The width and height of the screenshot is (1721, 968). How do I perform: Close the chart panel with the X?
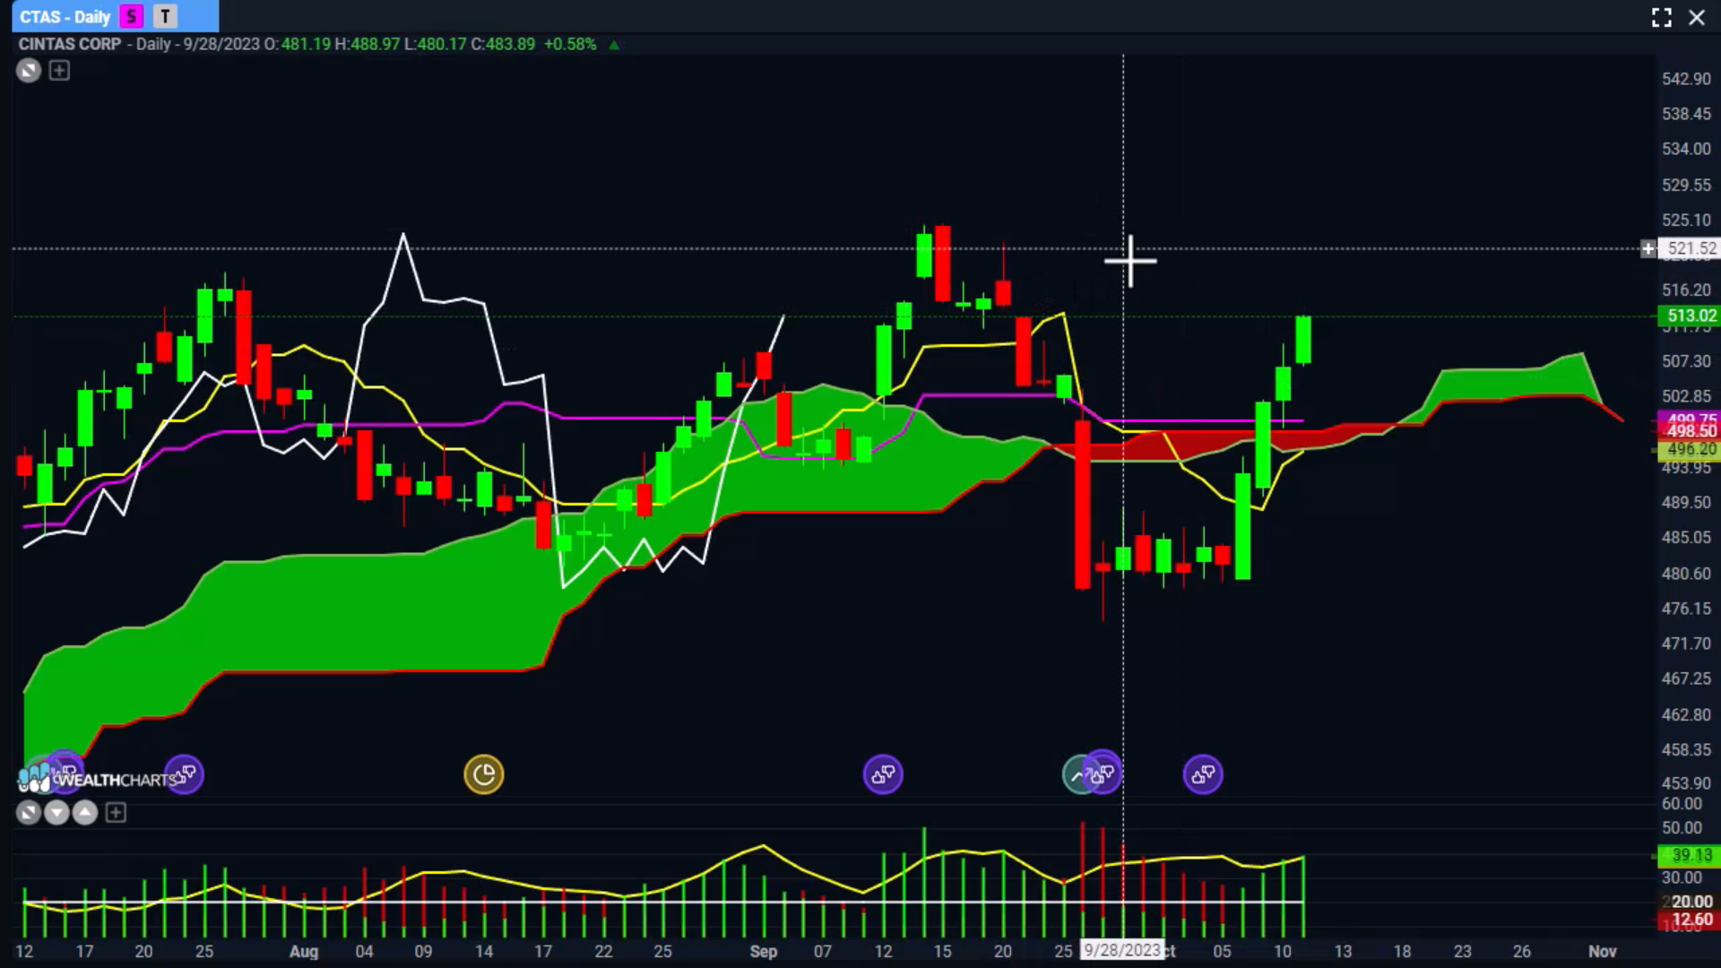pyautogui.click(x=1697, y=18)
